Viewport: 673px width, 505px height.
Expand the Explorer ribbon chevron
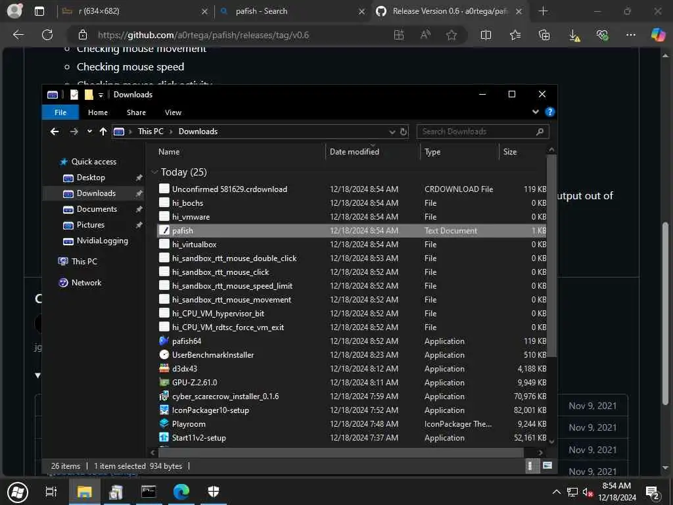[535, 112]
